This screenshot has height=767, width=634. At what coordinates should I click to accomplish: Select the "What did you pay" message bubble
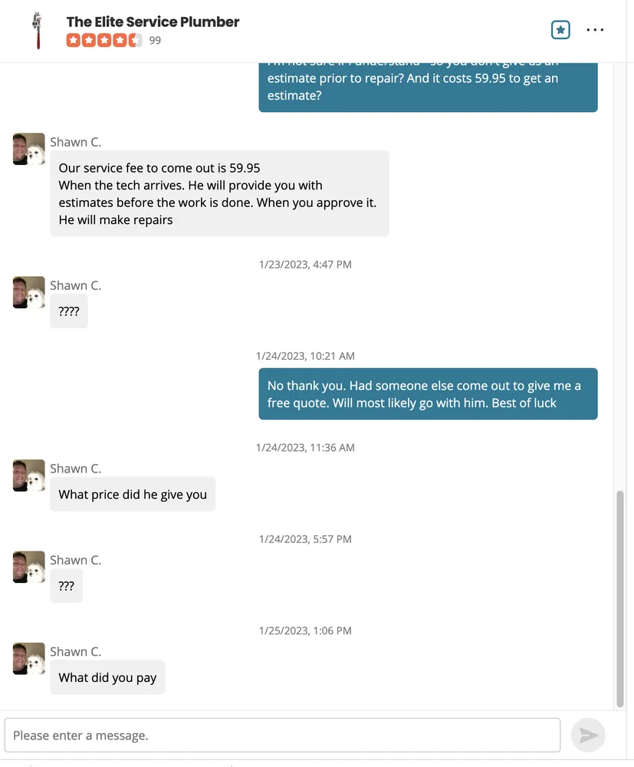(x=107, y=677)
